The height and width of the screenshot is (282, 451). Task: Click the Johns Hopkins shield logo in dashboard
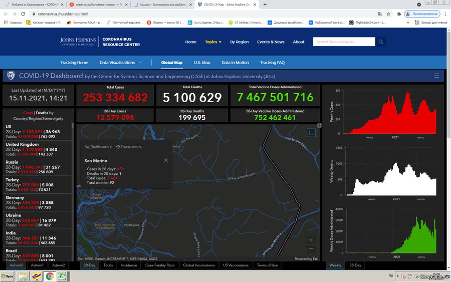[x=11, y=76]
